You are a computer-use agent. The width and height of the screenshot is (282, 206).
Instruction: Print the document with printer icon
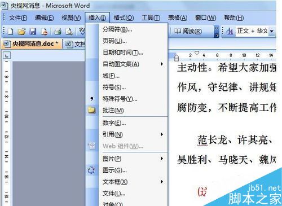point(58,32)
